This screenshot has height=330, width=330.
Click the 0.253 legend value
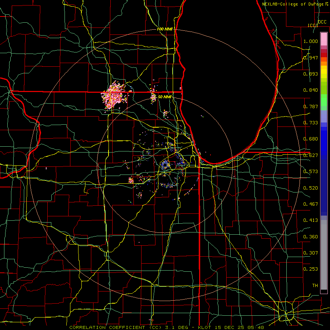pyautogui.click(x=311, y=269)
